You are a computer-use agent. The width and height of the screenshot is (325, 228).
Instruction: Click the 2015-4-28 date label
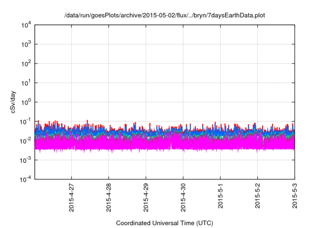109,197
